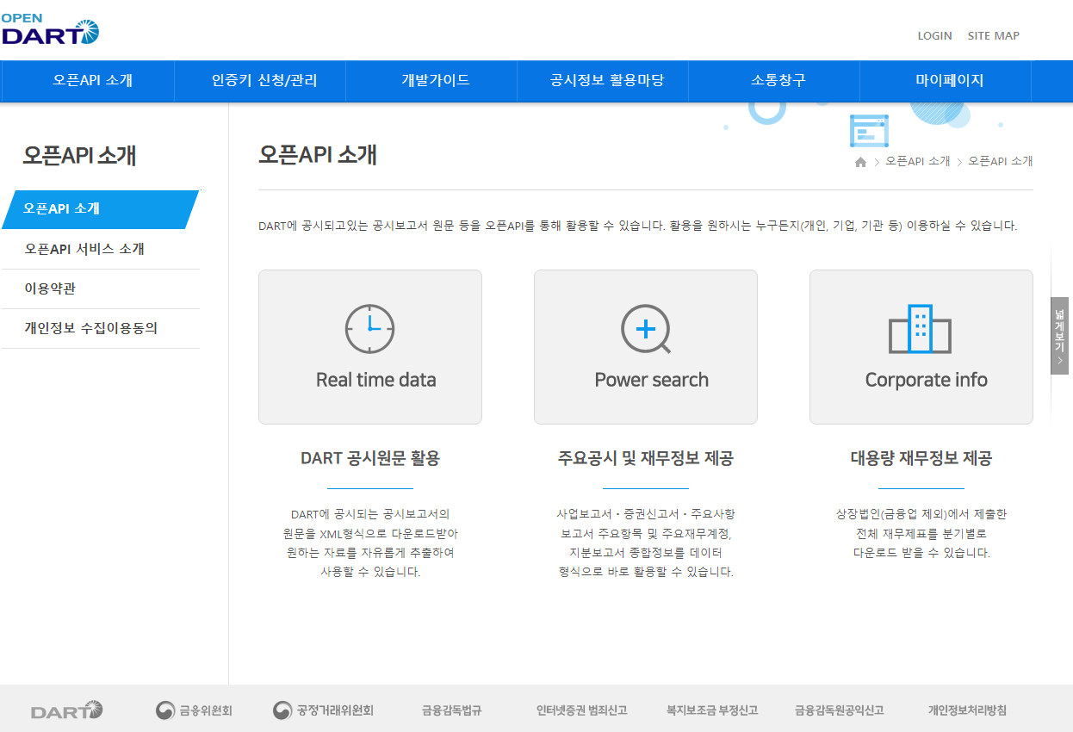Click the 주요공시 및 재무정보 제공 heading
Image resolution: width=1073 pixels, height=732 pixels.
point(646,458)
